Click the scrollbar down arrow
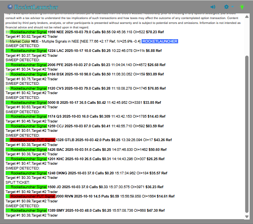 [246, 217]
